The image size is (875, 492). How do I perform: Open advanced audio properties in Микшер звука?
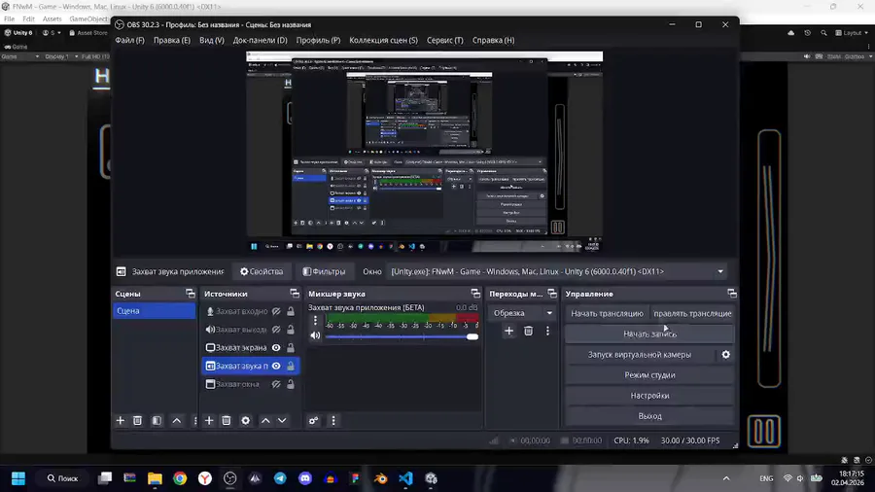coord(313,420)
